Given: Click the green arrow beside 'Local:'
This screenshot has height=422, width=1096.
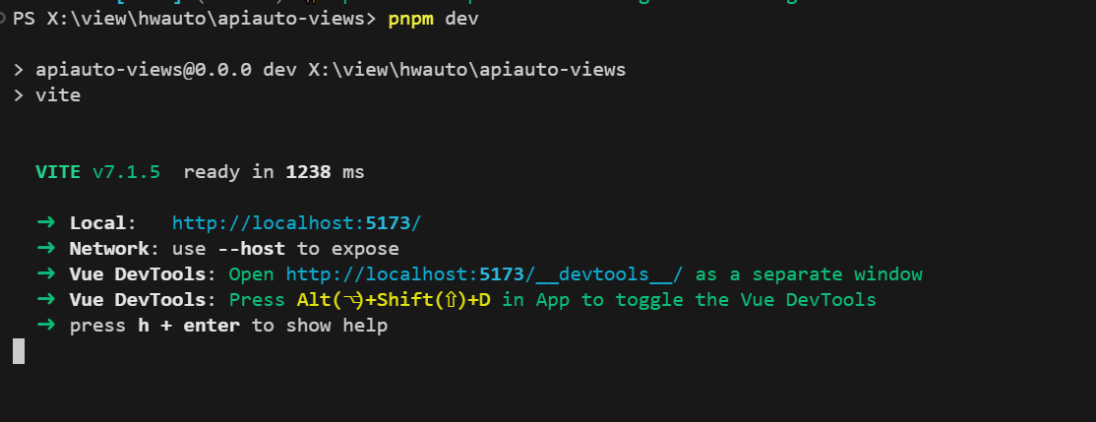Looking at the screenshot, I should pyautogui.click(x=45, y=223).
